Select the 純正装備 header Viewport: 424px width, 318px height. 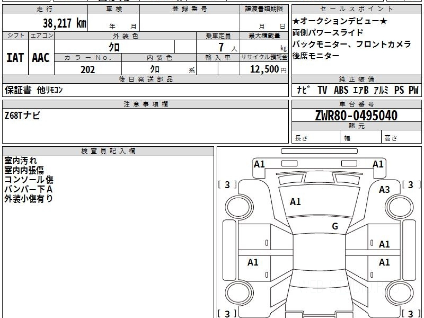coord(357,79)
